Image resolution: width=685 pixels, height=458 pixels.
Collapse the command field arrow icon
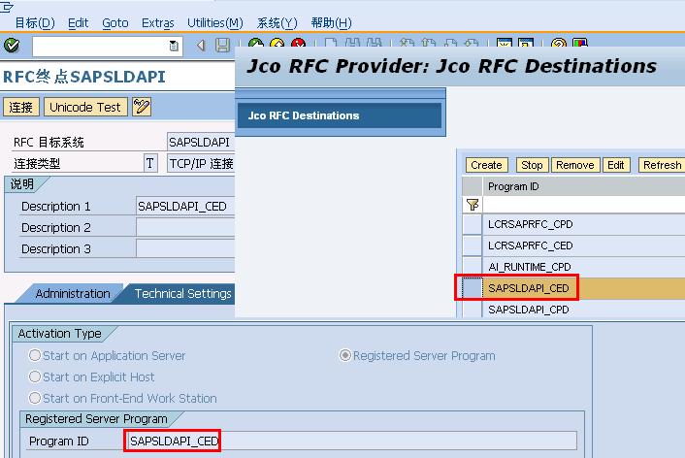[201, 45]
